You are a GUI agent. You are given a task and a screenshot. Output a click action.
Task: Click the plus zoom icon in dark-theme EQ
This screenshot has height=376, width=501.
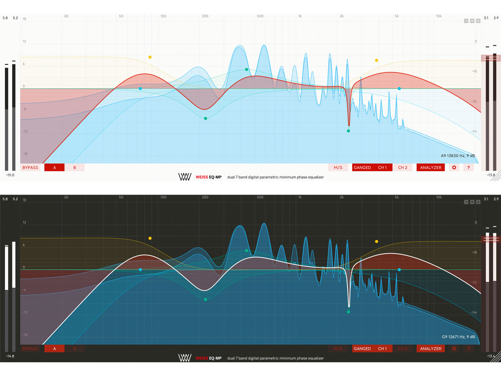point(472,202)
